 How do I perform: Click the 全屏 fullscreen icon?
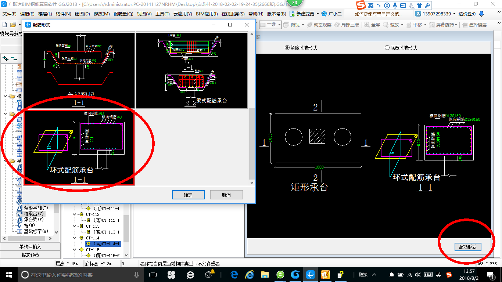[367, 25]
